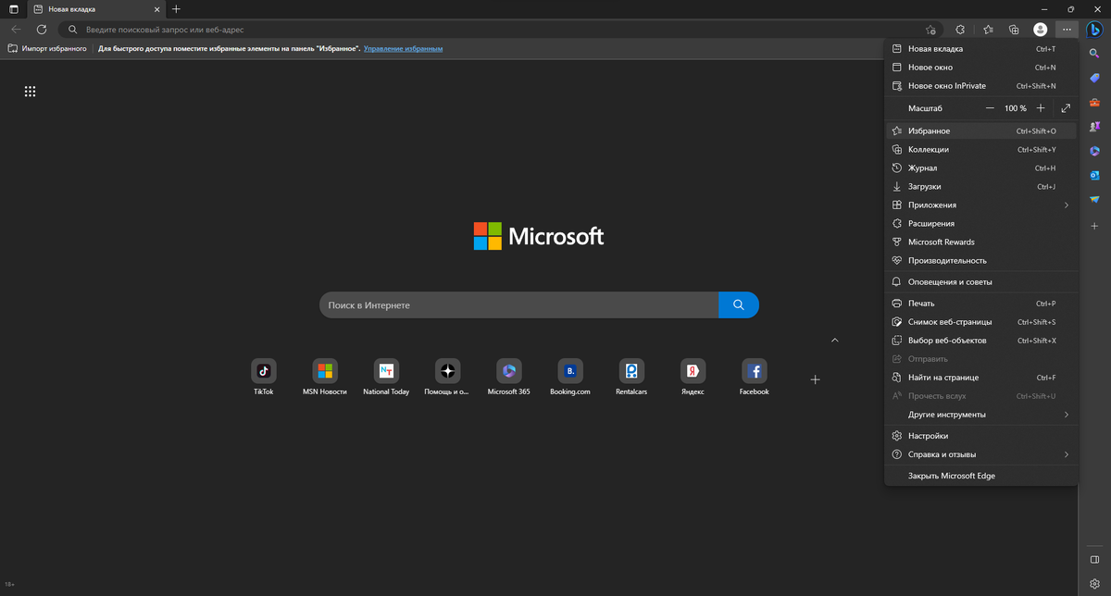This screenshot has width=1111, height=596.
Task: Toggle sidebar visibility icon at bottom right
Action: click(x=1093, y=560)
